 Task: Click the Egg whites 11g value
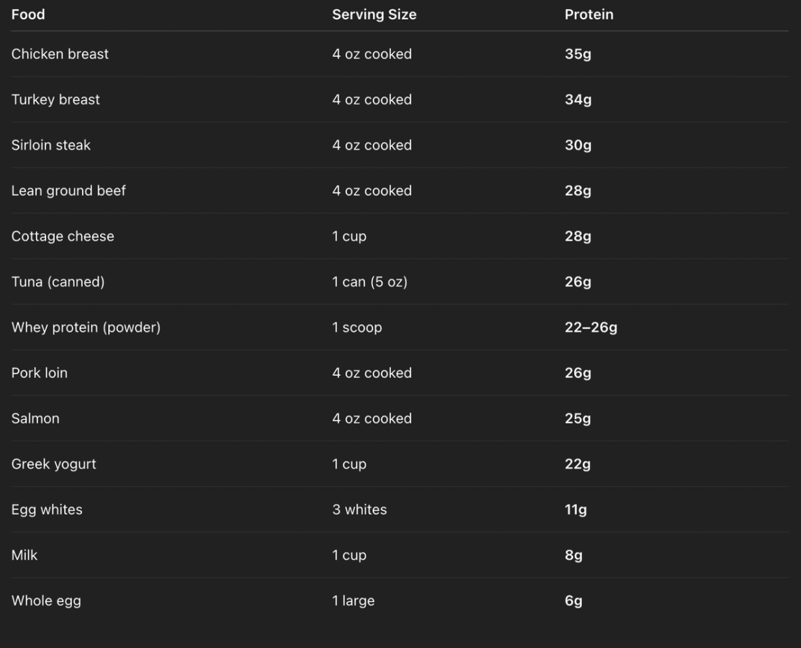click(x=576, y=509)
